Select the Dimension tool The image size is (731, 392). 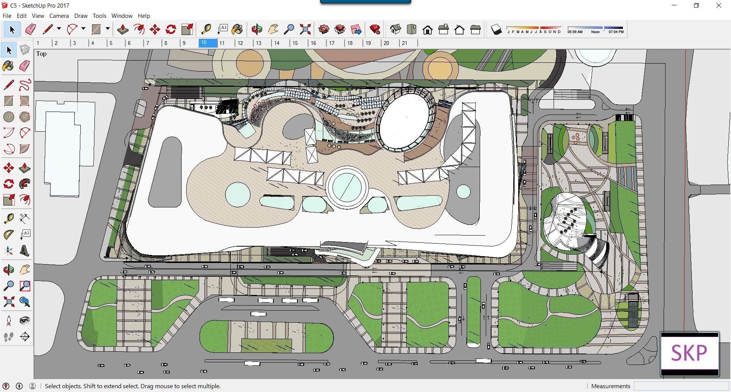pos(25,218)
